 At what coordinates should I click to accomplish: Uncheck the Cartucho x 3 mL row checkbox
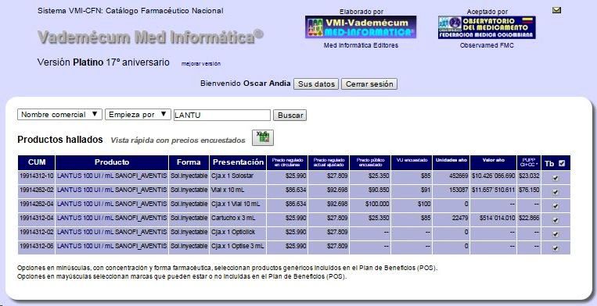click(556, 220)
